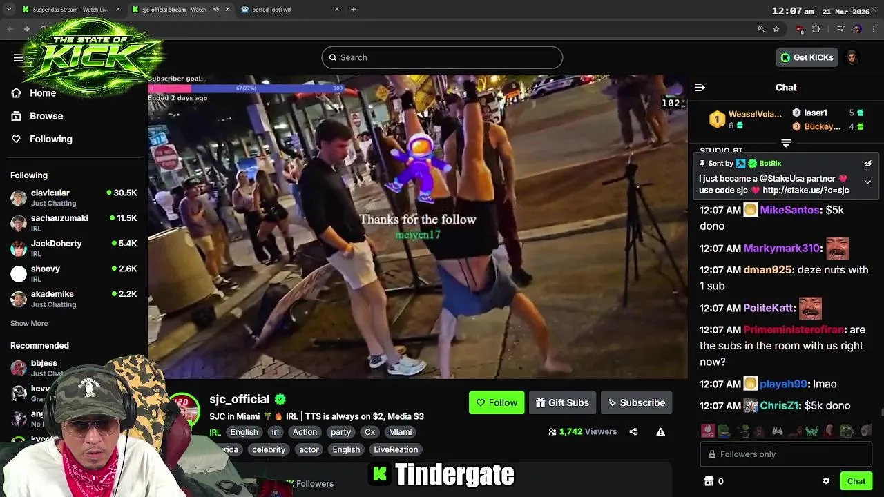
Task: Click the actor tag
Action: 309,449
